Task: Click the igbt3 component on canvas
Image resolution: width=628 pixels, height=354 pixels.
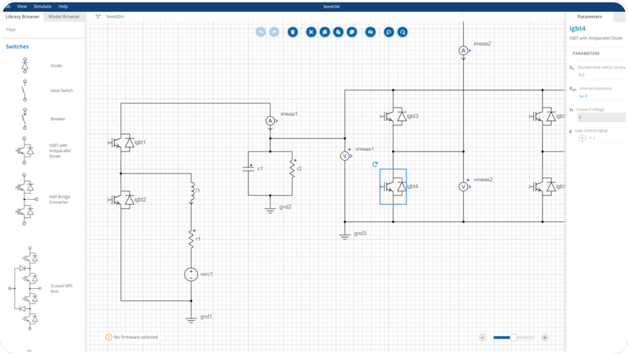Action: (x=394, y=116)
